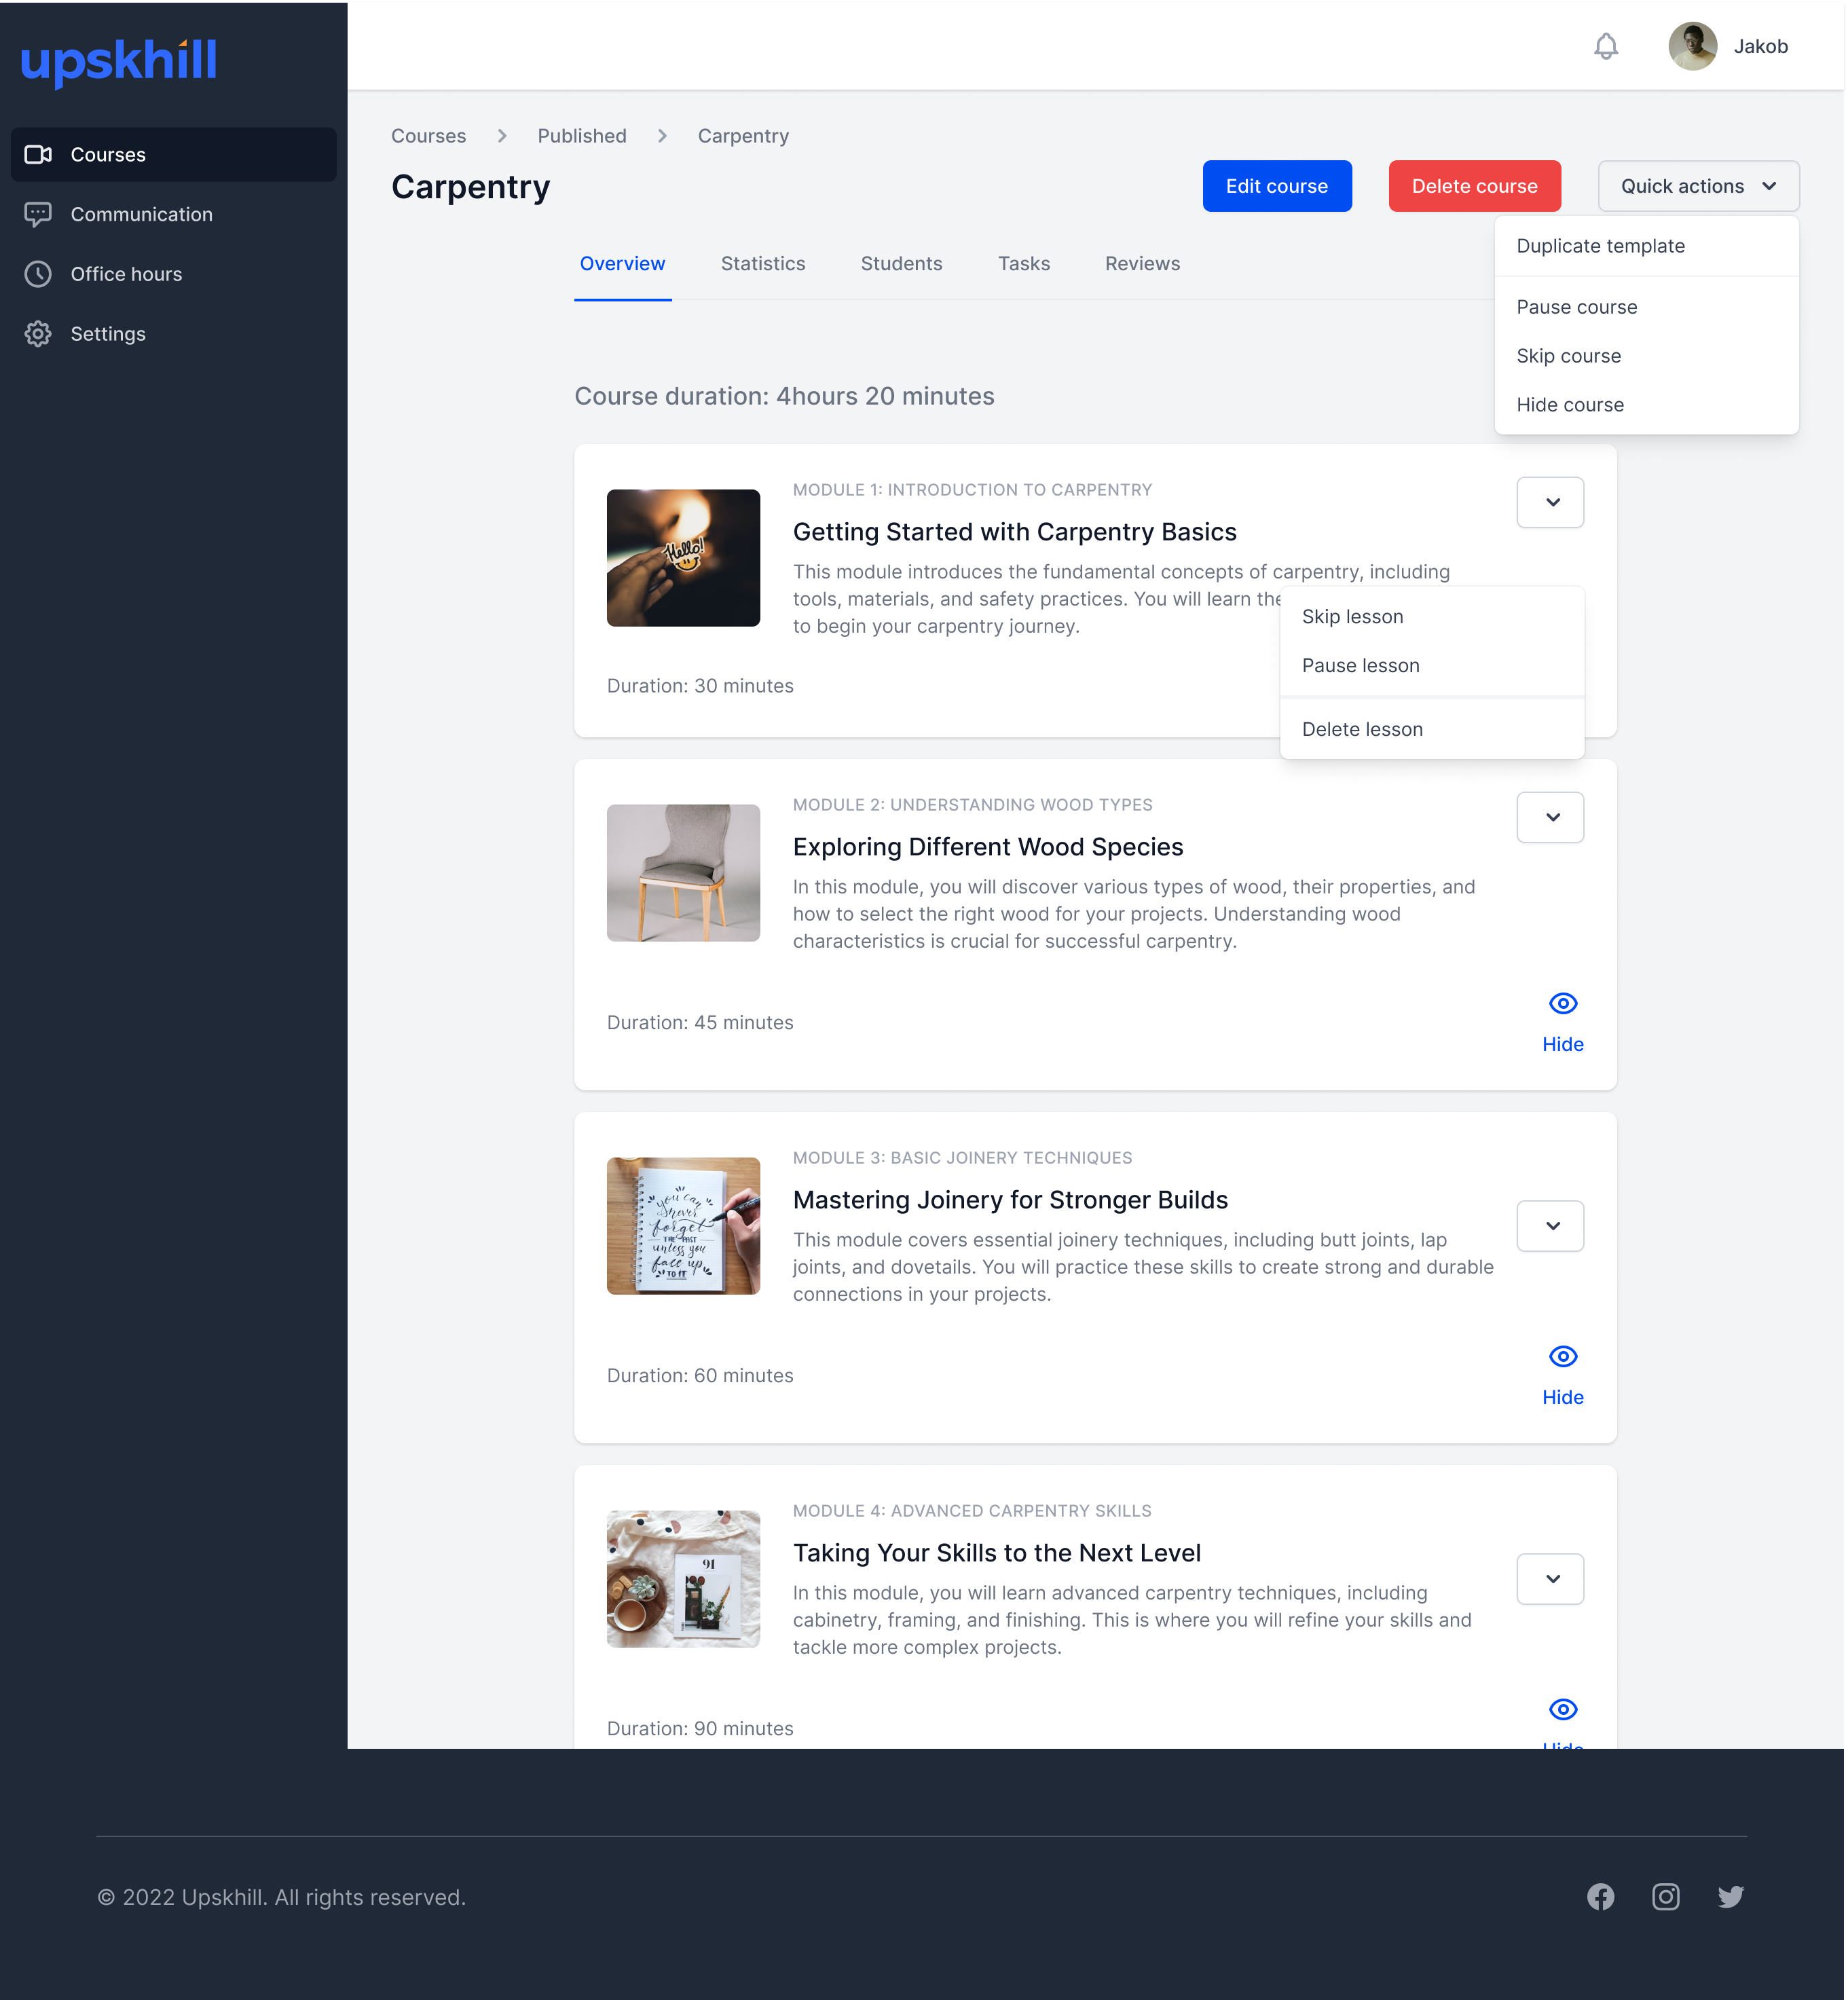Expand Module 4 chevron dropdown

point(1550,1579)
